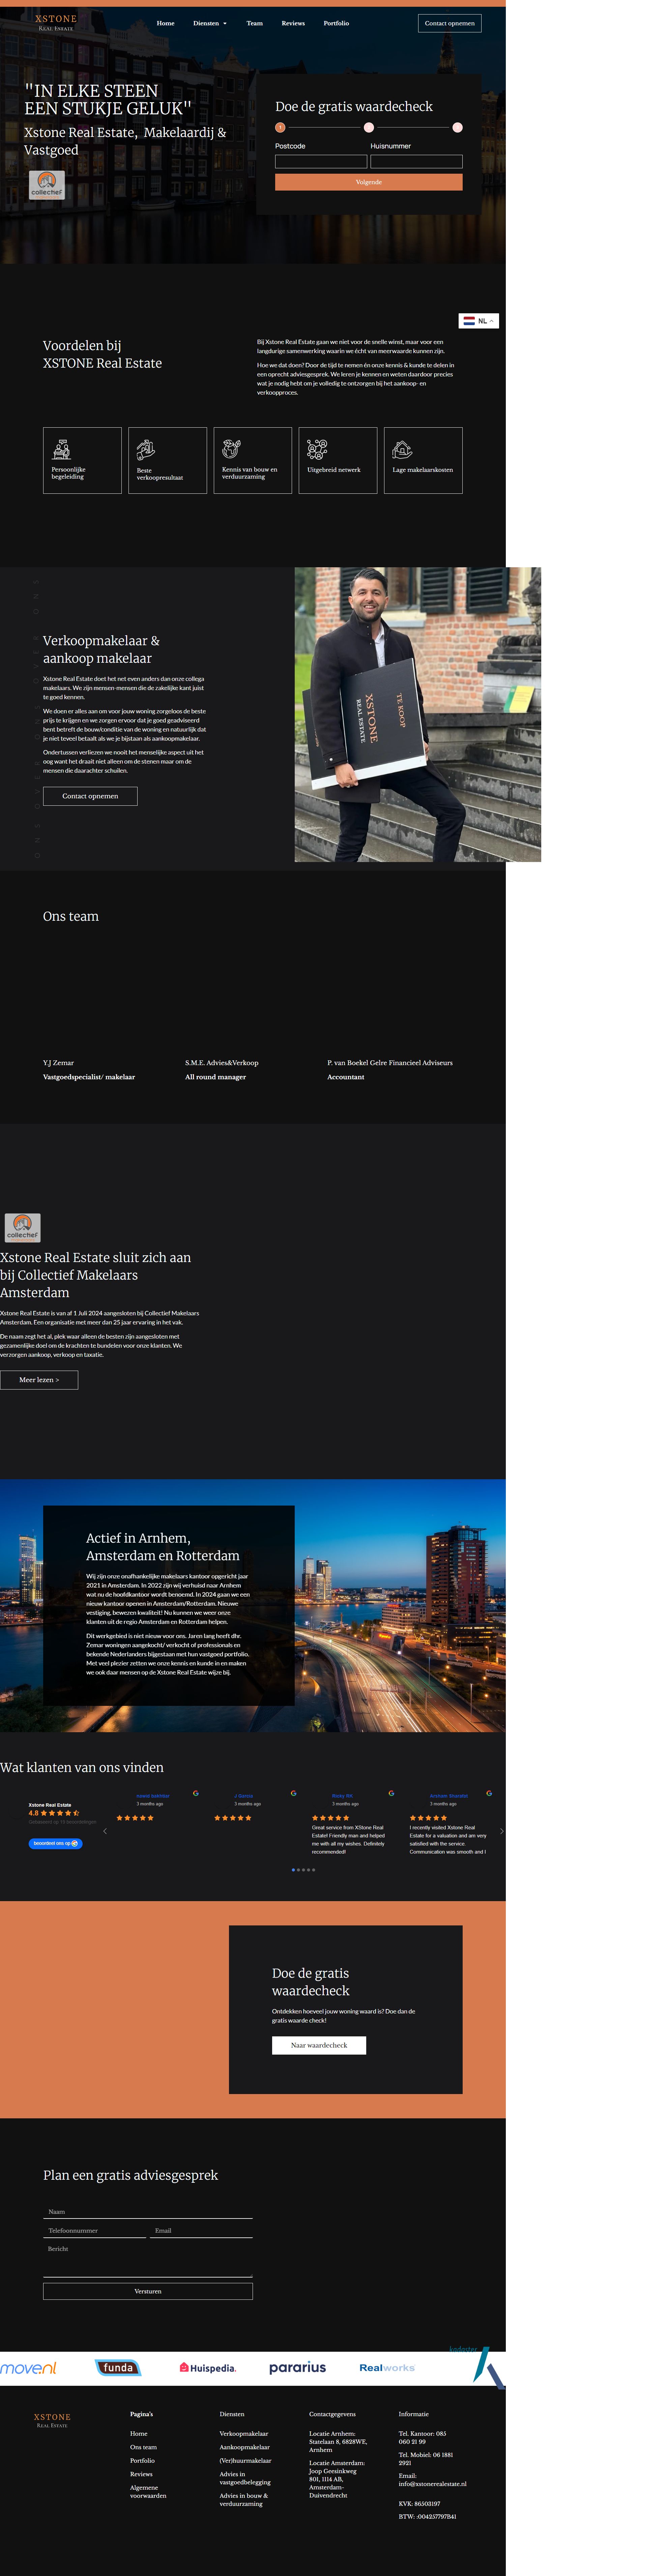Go to the Team menu item
This screenshot has width=665, height=2576.
click(255, 23)
